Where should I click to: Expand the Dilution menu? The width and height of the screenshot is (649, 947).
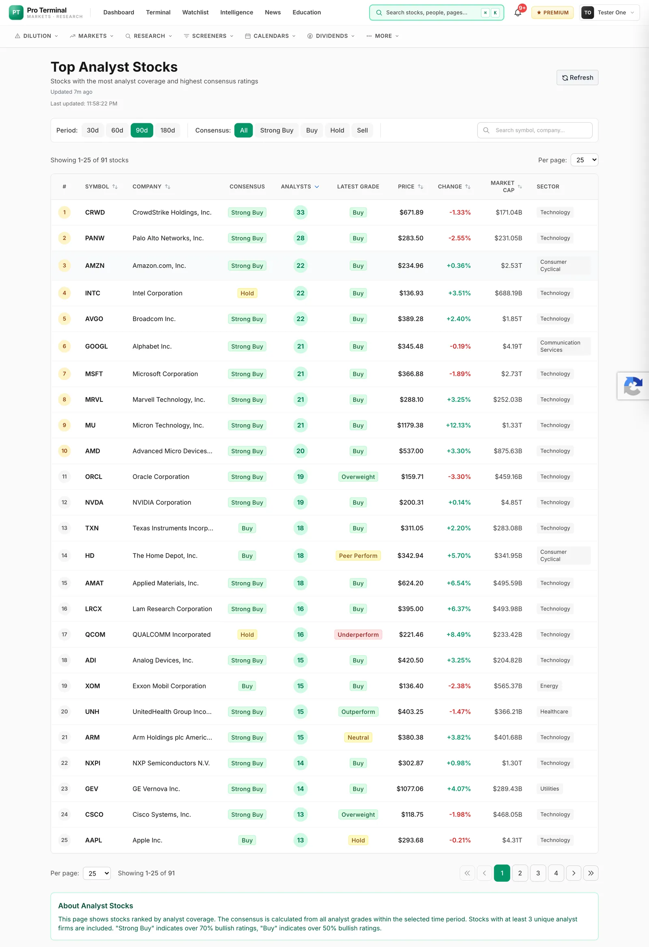37,36
